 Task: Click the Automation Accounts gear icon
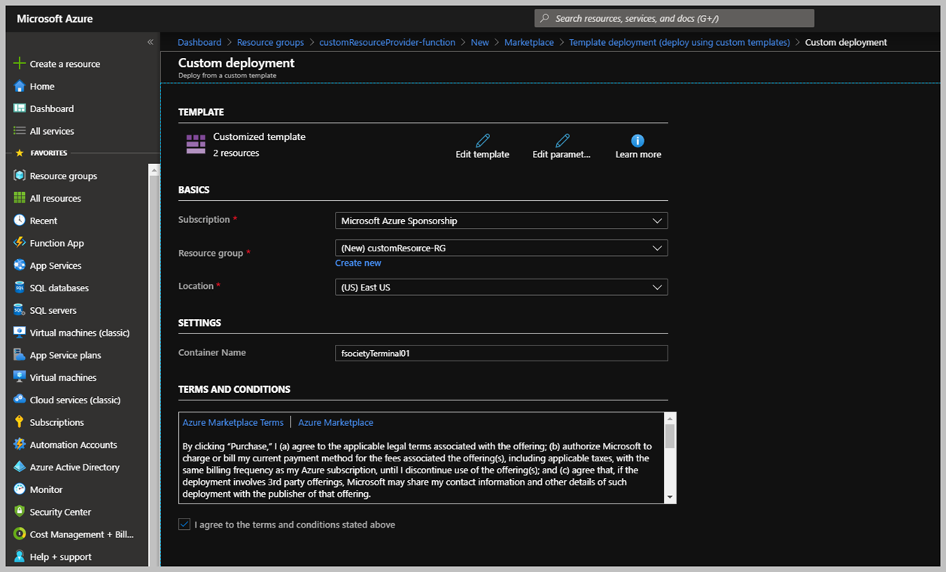pos(20,444)
